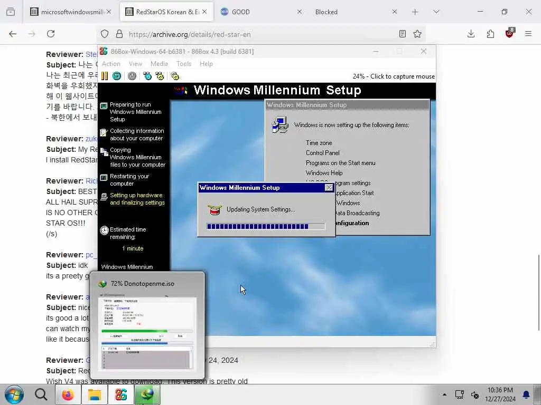Click '72% Donotopenme.iso' preview title

142,283
